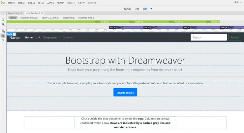Expand the Dropdown nav menu
This screenshot has width=244, height=133.
tap(51, 38)
